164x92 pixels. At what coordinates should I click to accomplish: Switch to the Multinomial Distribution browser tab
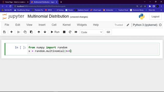[44, 2]
